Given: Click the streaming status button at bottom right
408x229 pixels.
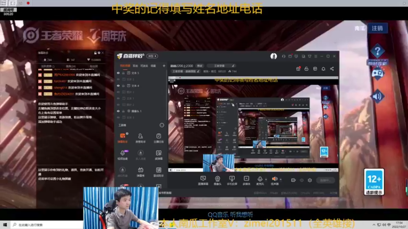Looking at the screenshot, I should click(x=325, y=180).
